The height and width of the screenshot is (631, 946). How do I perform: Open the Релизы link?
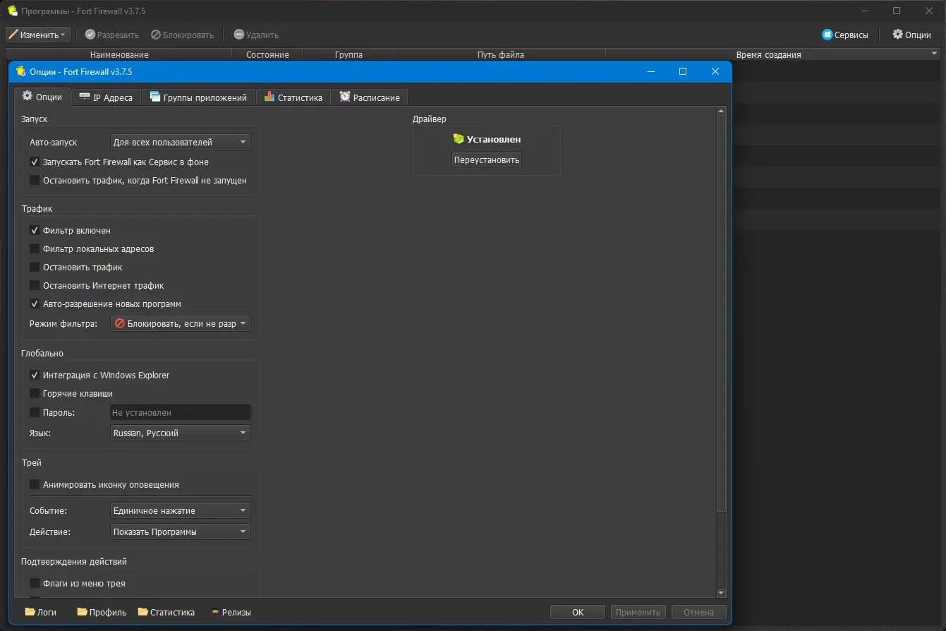(231, 612)
